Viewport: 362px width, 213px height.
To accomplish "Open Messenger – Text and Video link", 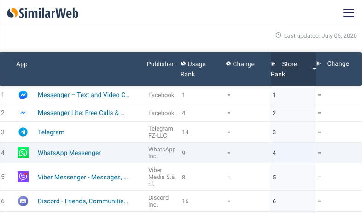I will click(x=83, y=95).
